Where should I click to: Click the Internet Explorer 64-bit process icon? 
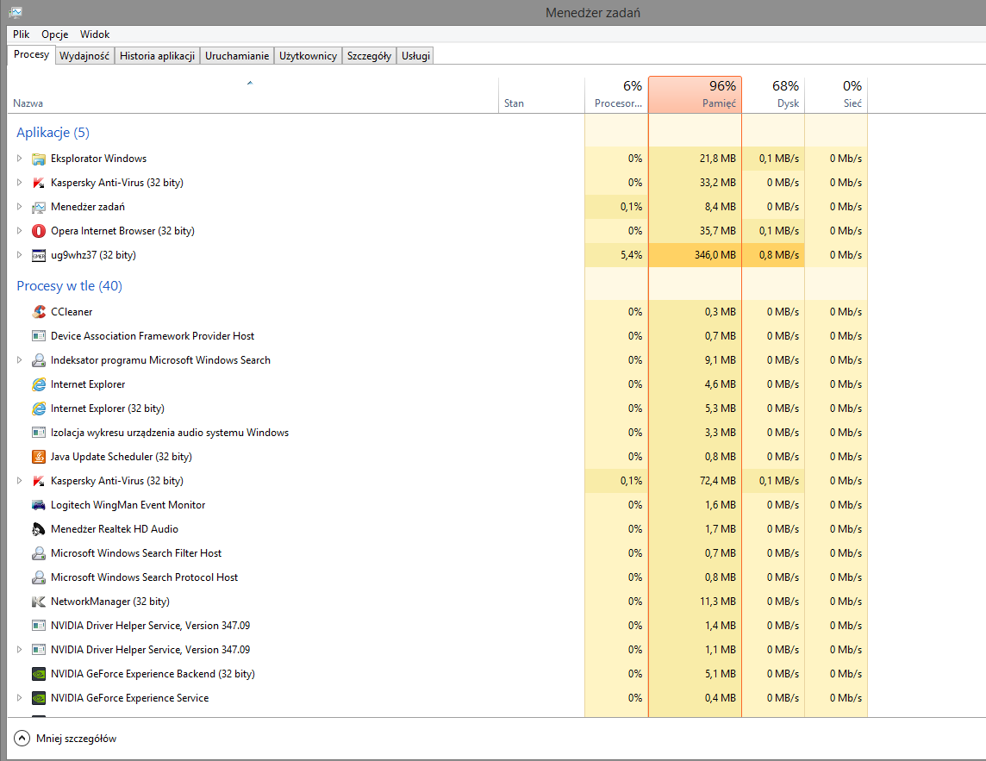point(39,384)
